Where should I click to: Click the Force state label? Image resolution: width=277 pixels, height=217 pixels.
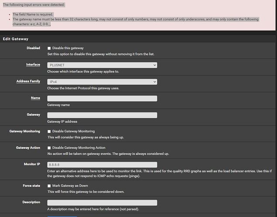click(x=31, y=186)
